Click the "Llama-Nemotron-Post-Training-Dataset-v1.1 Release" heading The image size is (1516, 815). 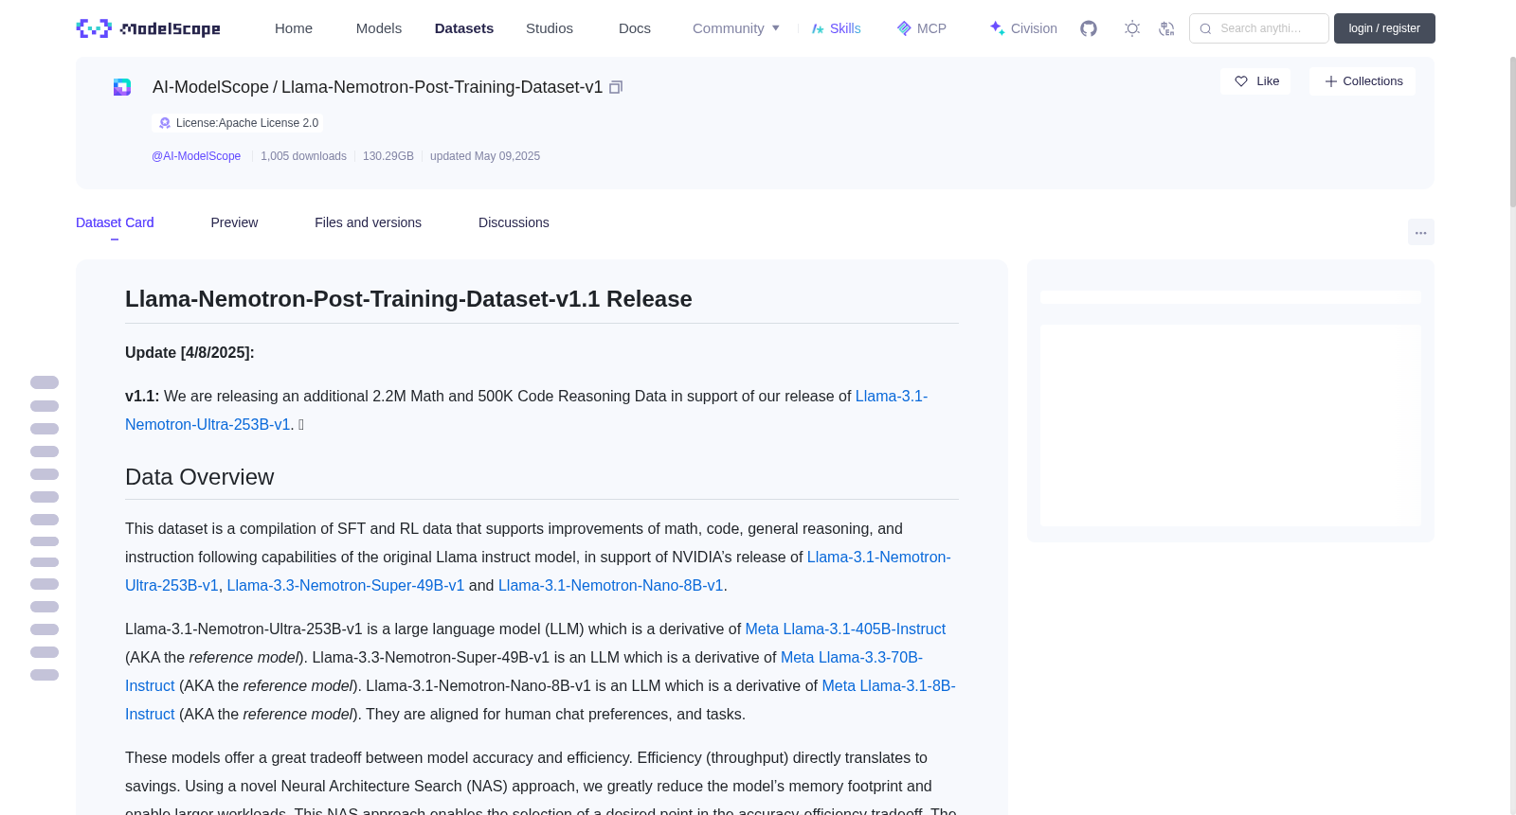408,299
